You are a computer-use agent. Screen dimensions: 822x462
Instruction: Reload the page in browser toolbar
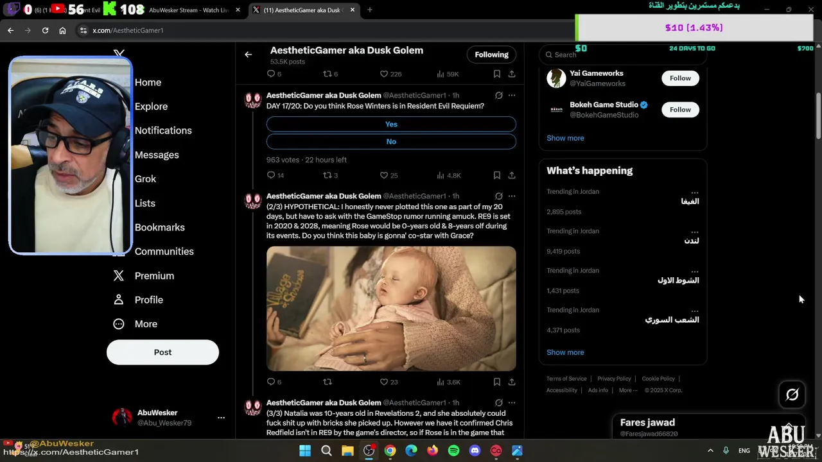click(x=45, y=30)
